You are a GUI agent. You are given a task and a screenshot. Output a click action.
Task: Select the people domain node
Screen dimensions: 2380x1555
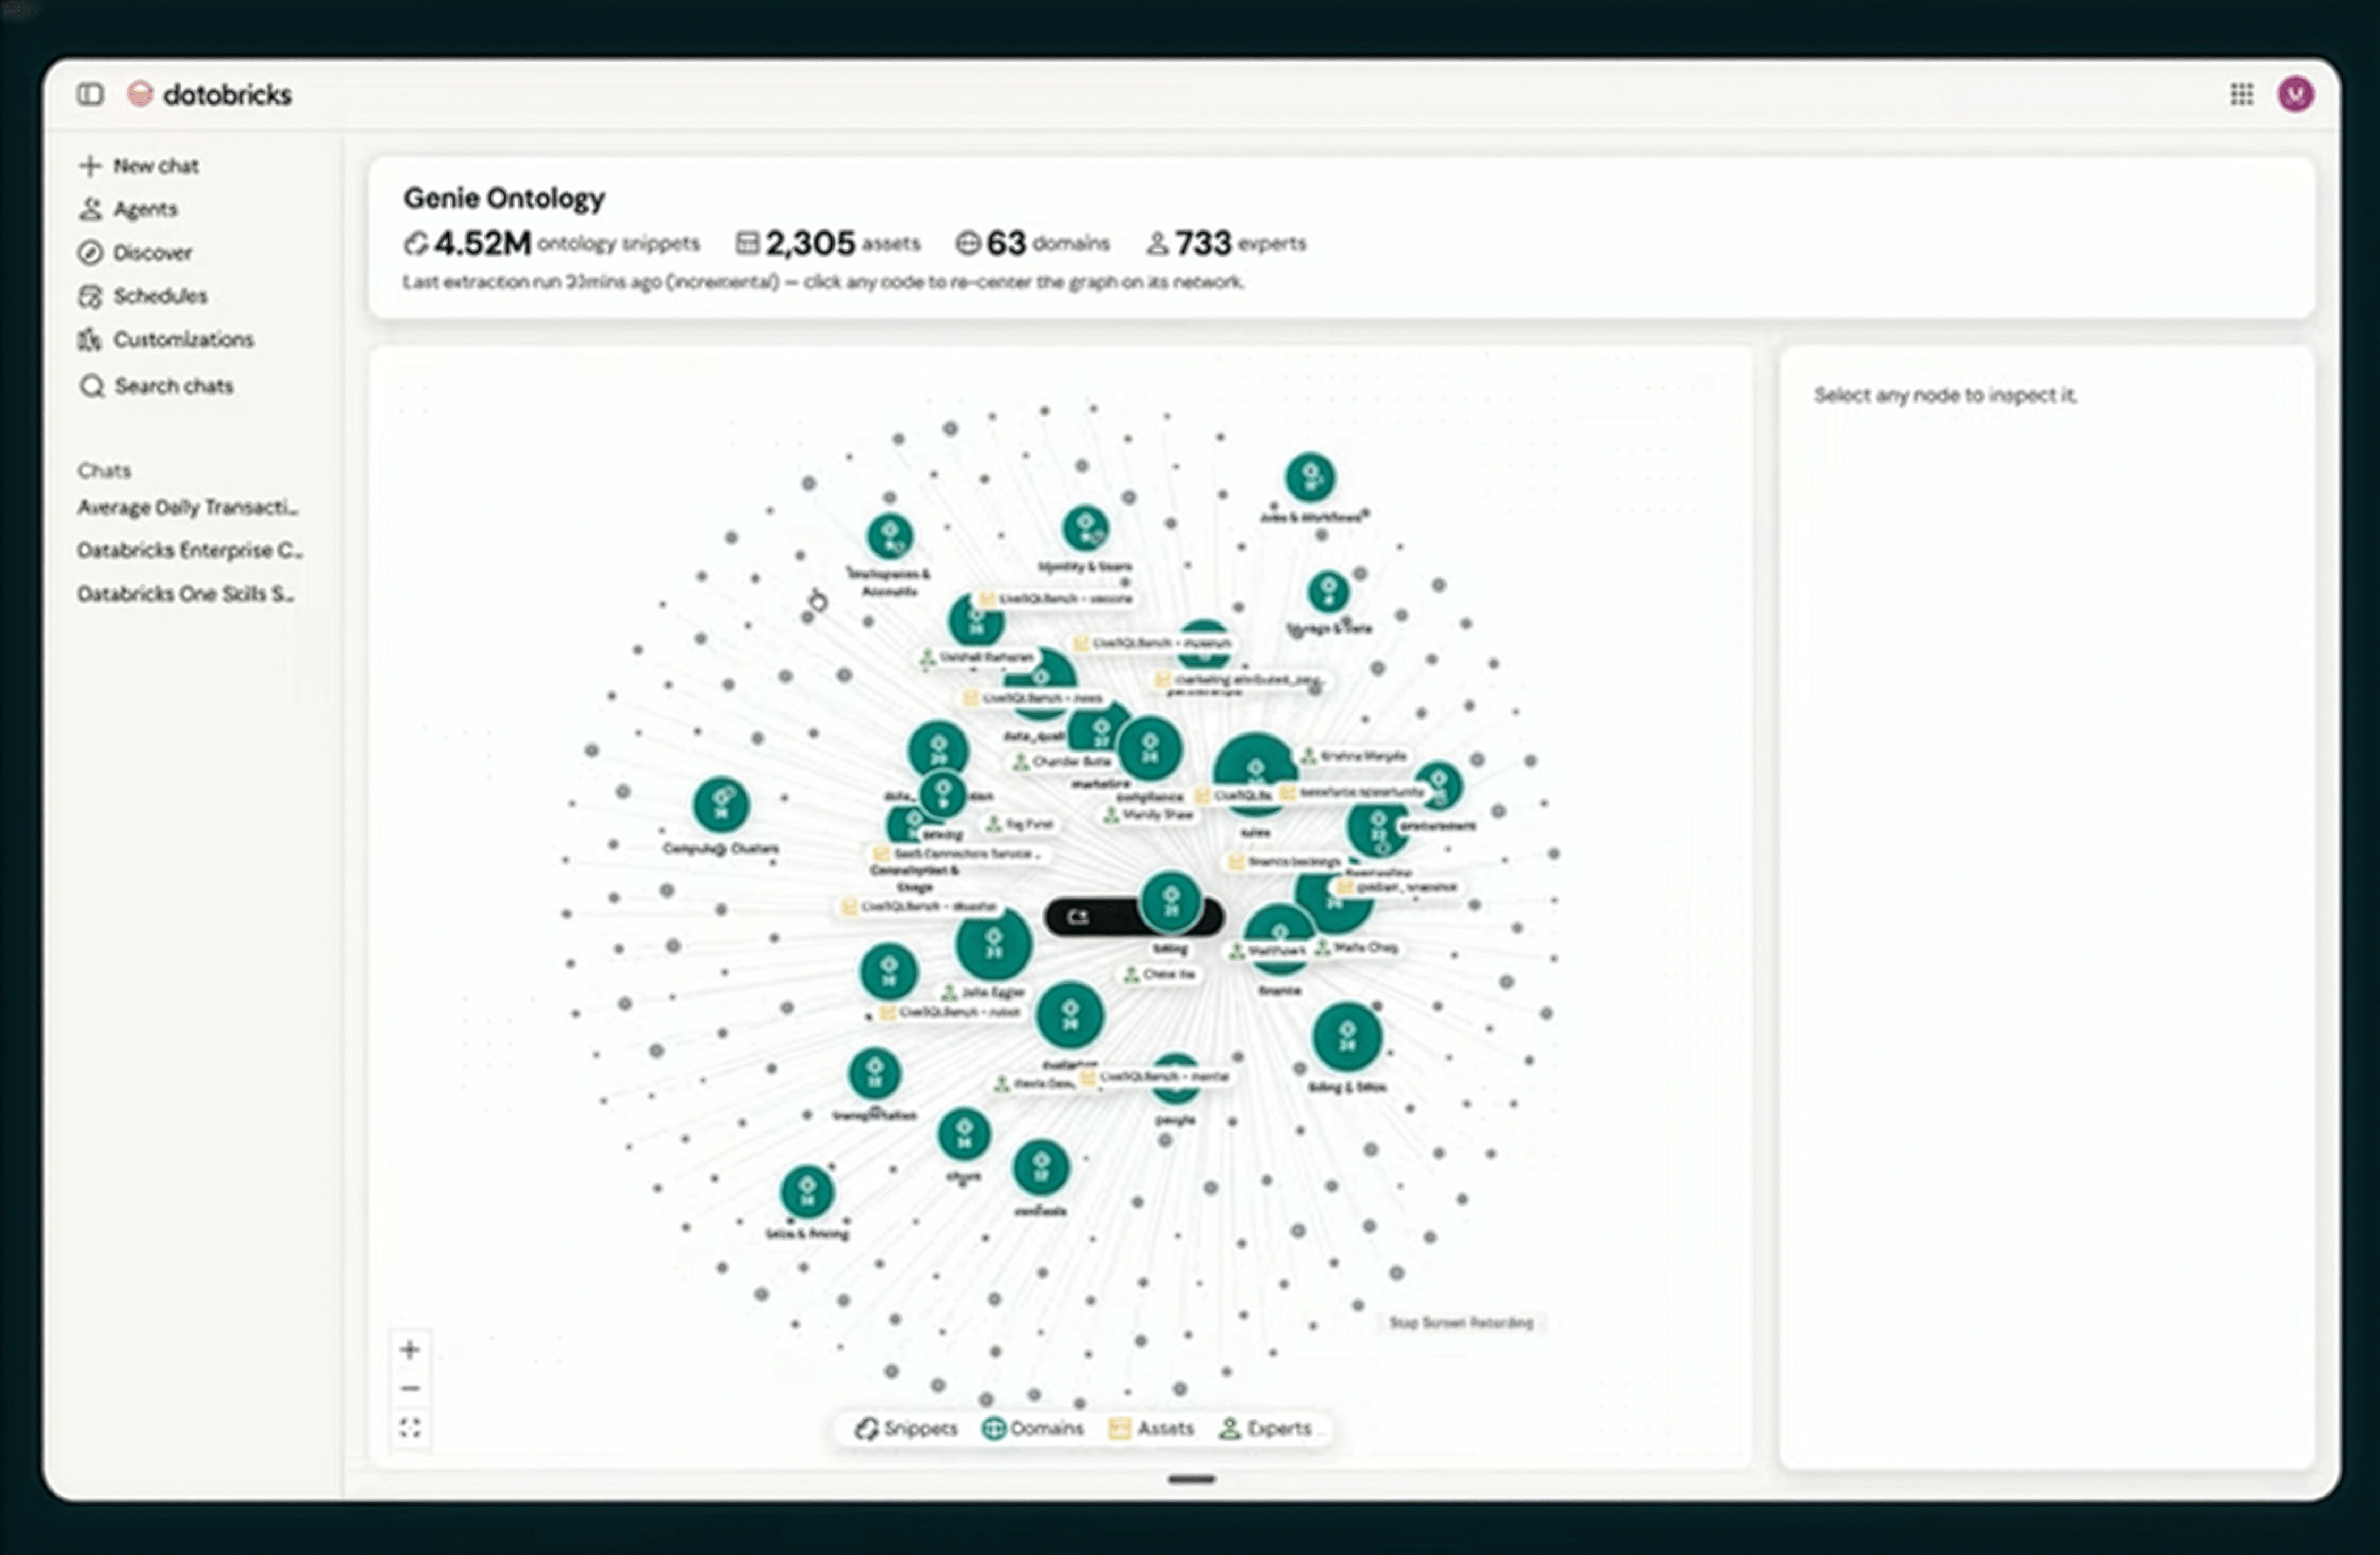tap(1176, 1079)
